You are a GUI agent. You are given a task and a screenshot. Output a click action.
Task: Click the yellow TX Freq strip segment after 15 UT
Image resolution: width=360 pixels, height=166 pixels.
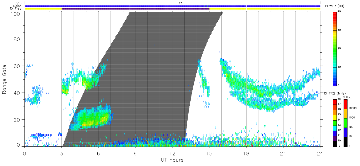click(265, 9)
